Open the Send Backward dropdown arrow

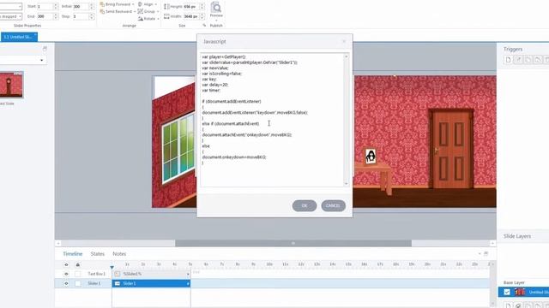[135, 11]
